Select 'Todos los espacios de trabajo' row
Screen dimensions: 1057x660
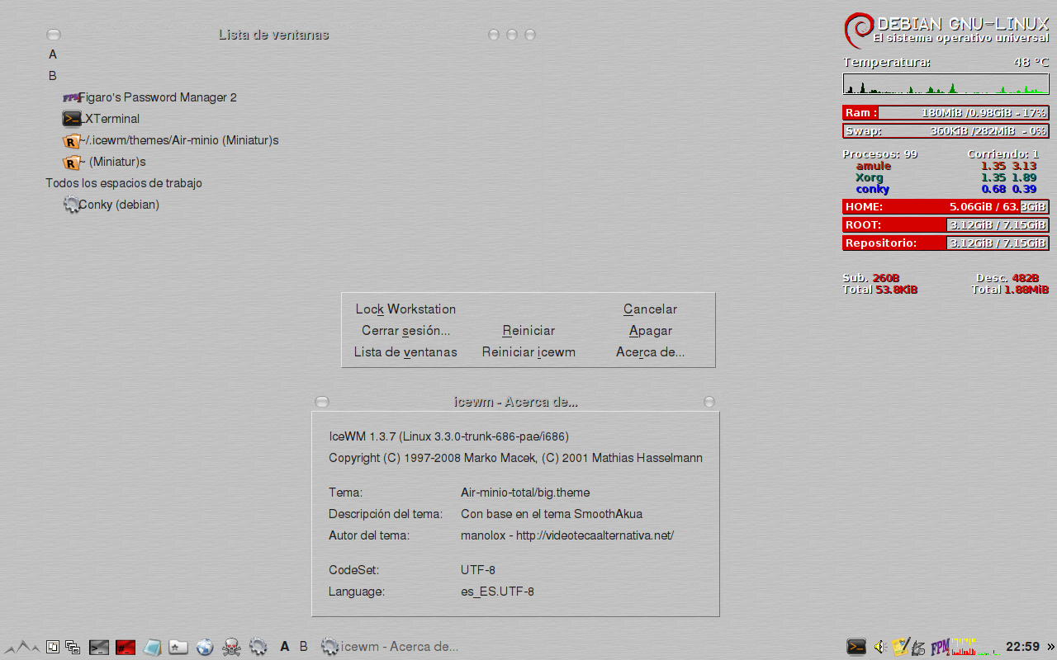pyautogui.click(x=124, y=183)
